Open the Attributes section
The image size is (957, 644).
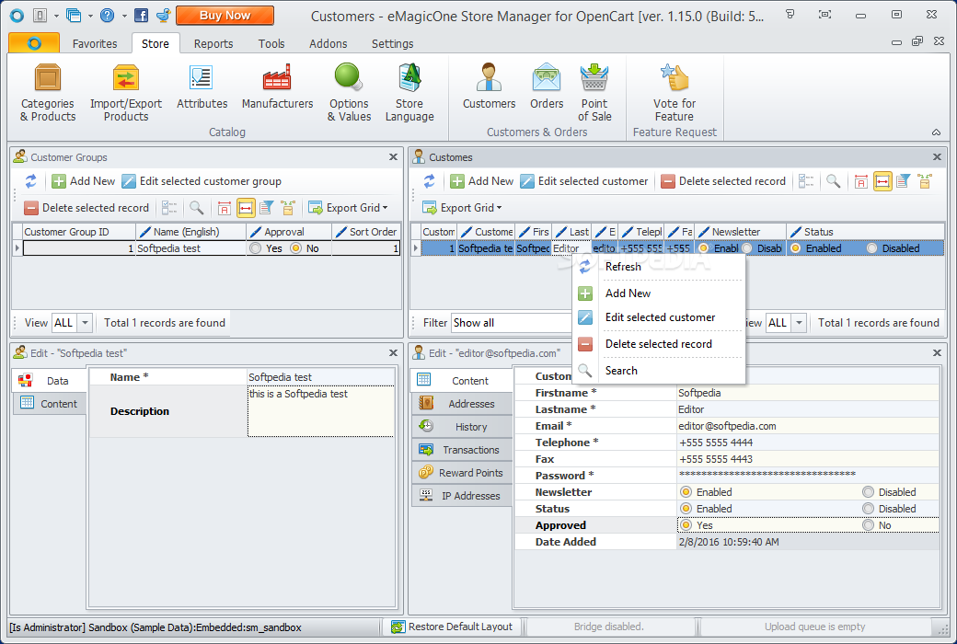202,86
